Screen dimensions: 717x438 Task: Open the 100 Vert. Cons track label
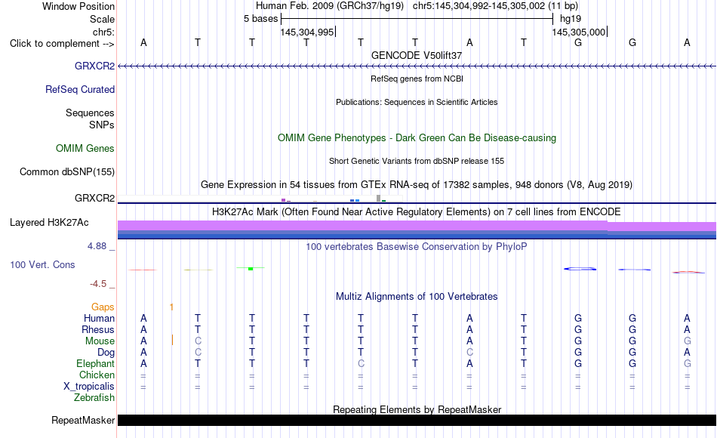click(42, 264)
